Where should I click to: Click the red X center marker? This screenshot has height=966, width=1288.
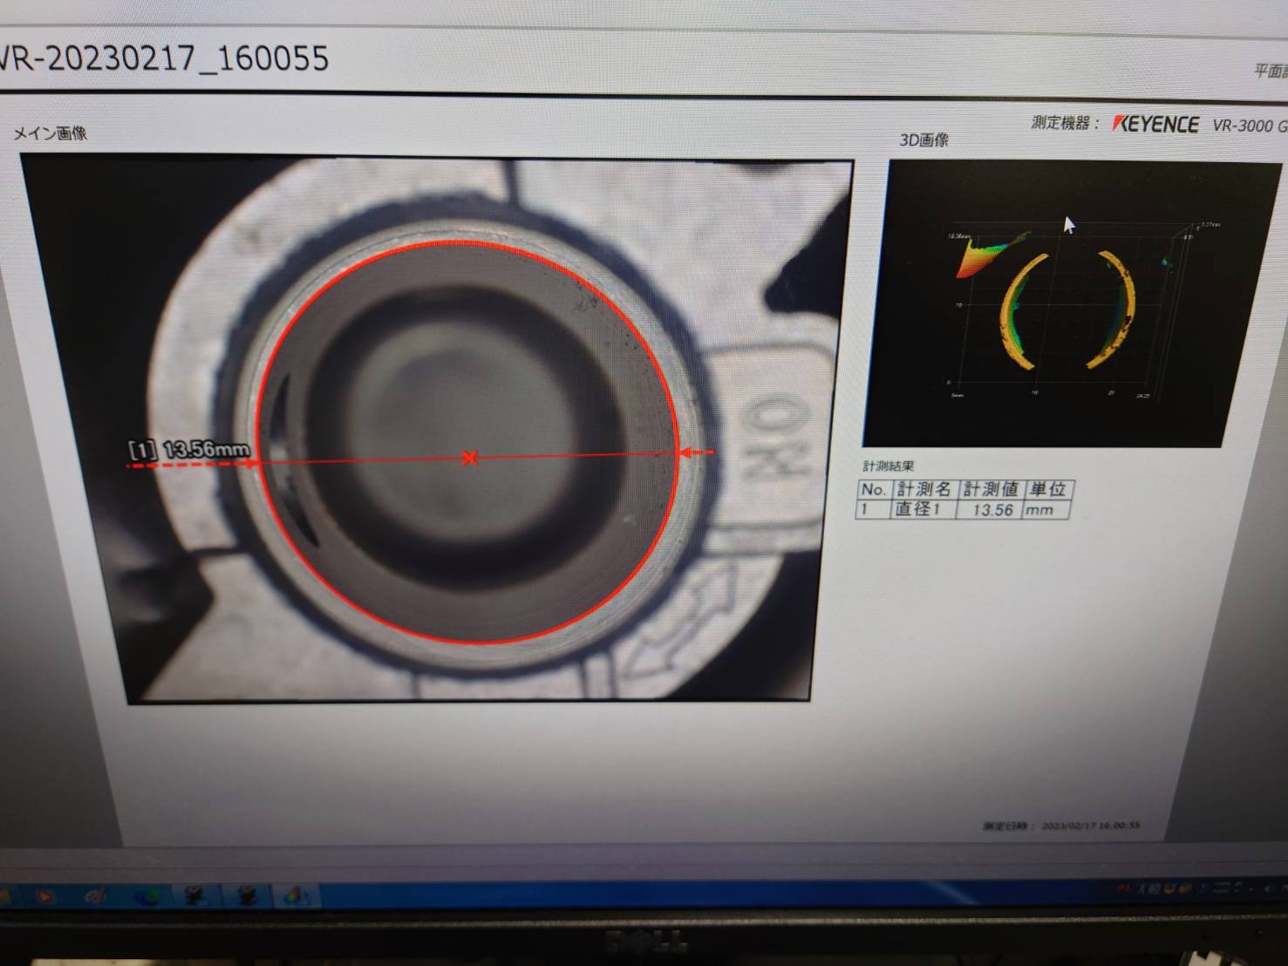point(470,458)
